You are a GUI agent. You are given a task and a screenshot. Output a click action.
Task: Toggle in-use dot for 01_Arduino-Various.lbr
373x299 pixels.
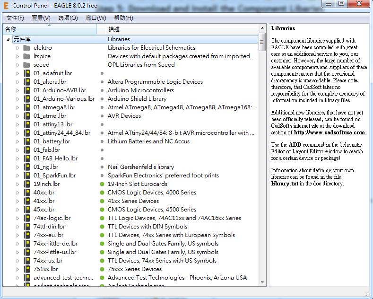pos(102,99)
